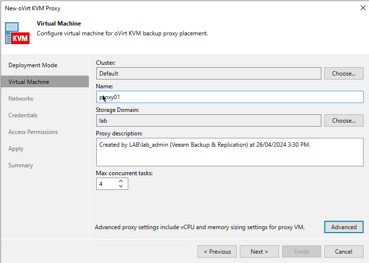Click the max concurrent tasks value field
The height and width of the screenshot is (263, 369).
tap(106, 184)
